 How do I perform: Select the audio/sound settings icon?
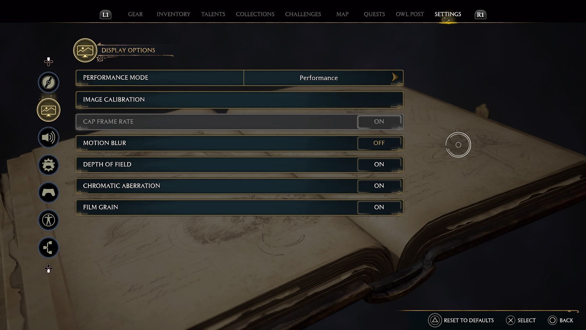point(48,137)
